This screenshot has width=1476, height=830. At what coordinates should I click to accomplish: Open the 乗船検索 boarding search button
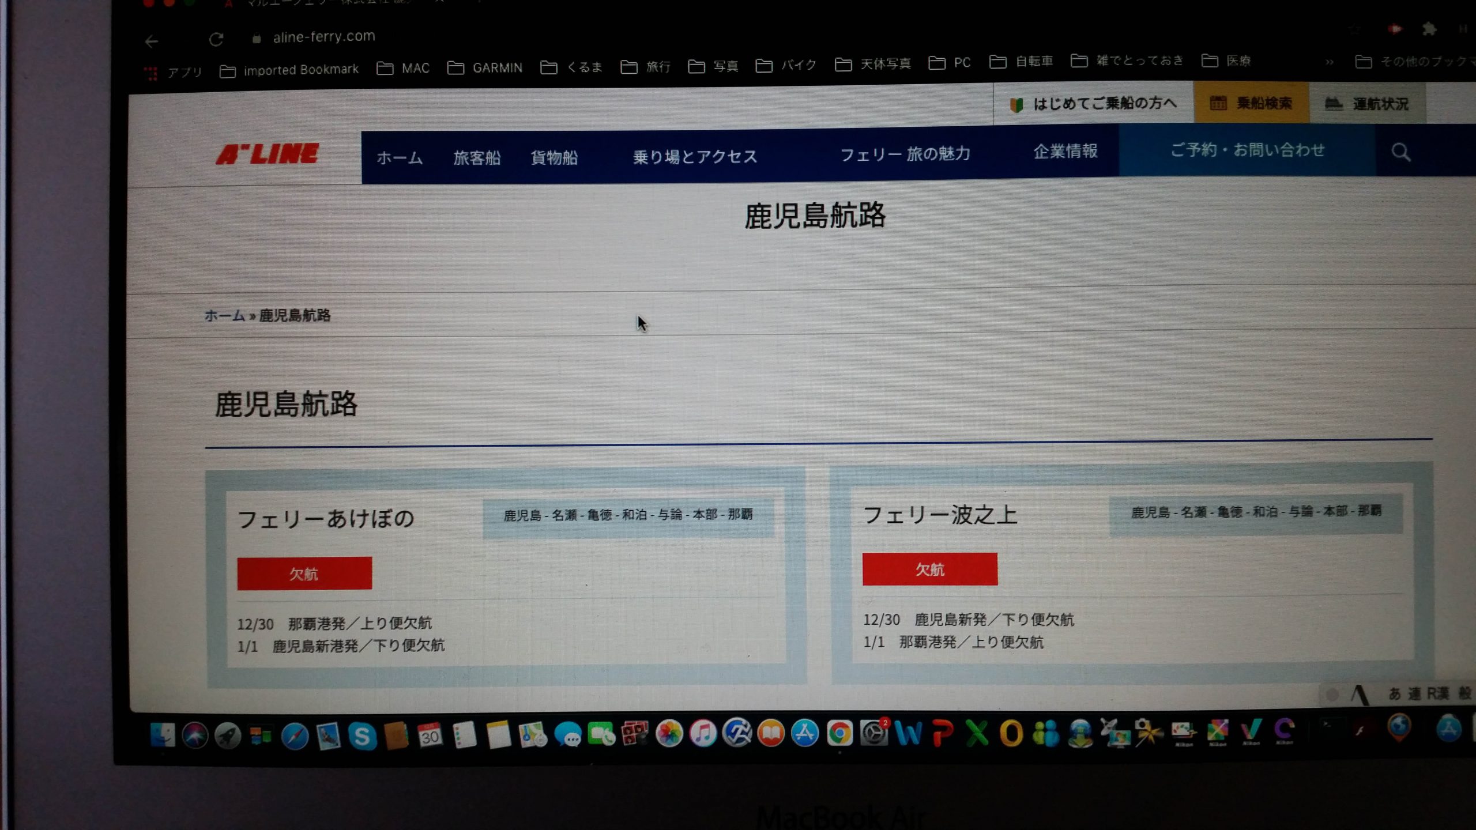[1251, 103]
